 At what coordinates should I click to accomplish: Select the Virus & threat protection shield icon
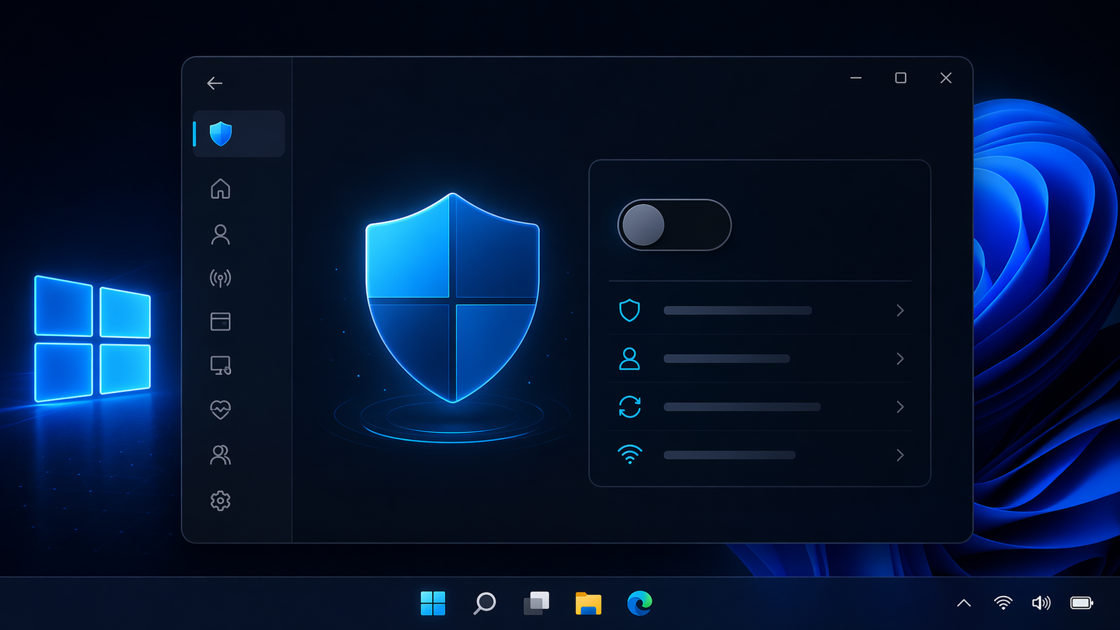pos(221,133)
